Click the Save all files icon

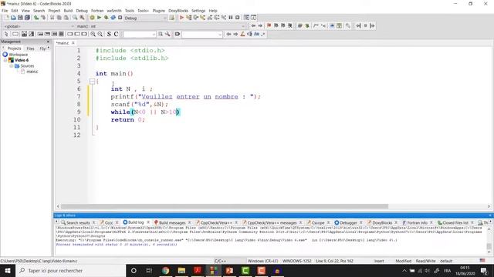(28, 18)
